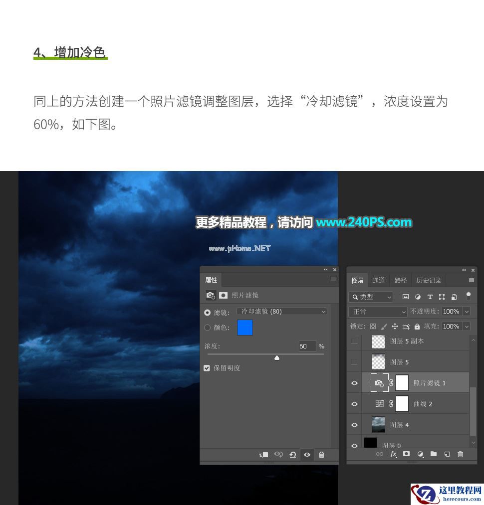Open the Create new fill/adjustment layer icon
Viewport: 484px width, 505px height.
(420, 454)
